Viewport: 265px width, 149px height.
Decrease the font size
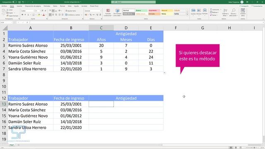(x=46, y=11)
